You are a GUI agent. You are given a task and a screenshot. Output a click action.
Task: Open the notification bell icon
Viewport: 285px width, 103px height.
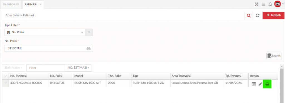coord(270,4)
